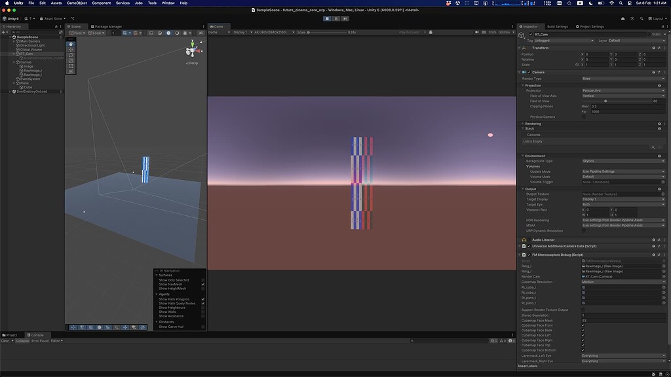Select the Rect Transform tool
The height and width of the screenshot is (377, 671).
click(71, 66)
